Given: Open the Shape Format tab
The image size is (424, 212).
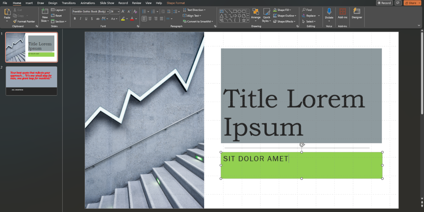Looking at the screenshot, I should point(176,3).
